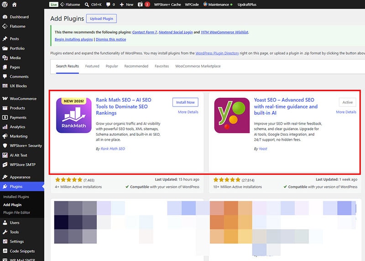Viewport: 365px width, 261px height.
Task: Open WPStore SMTP in sidebar
Action: [x=22, y=164]
